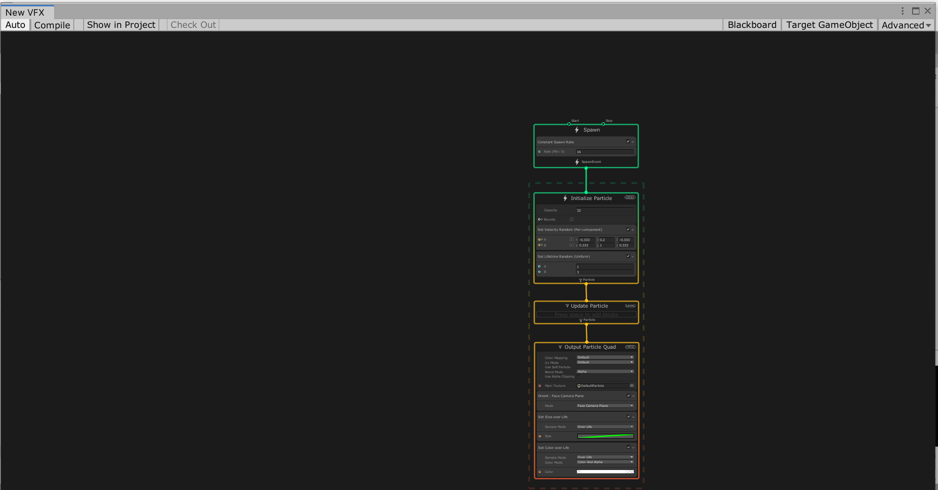Image resolution: width=938 pixels, height=490 pixels.
Task: Click the Check Out toolbar button
Action: coord(193,25)
